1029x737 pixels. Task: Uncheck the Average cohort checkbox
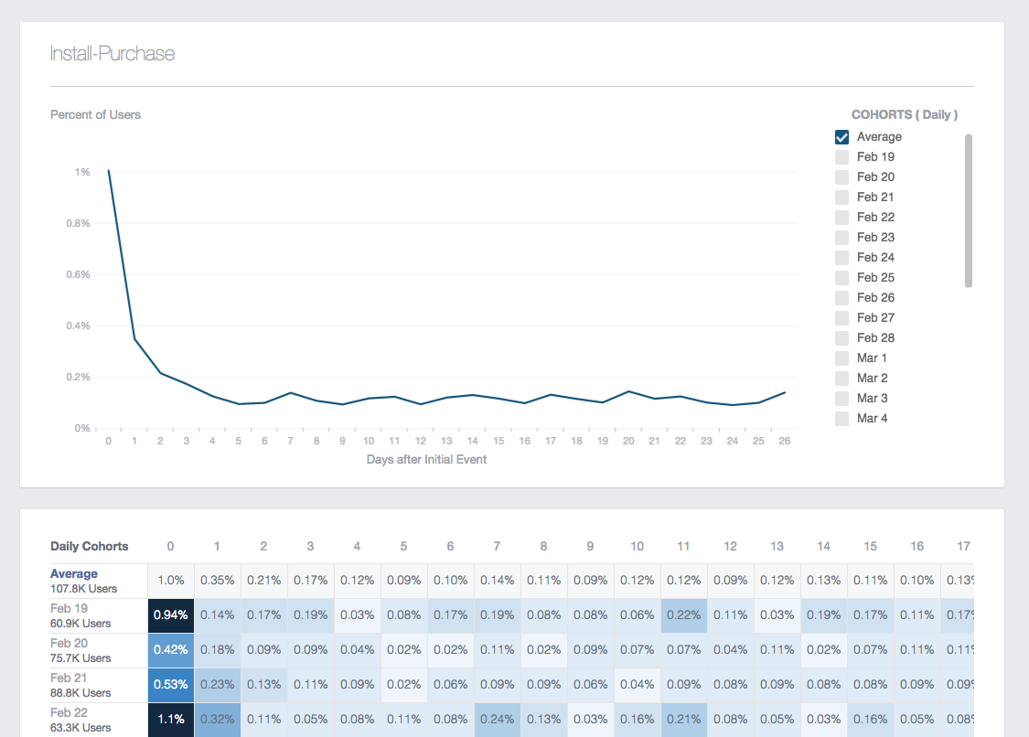[x=842, y=137]
